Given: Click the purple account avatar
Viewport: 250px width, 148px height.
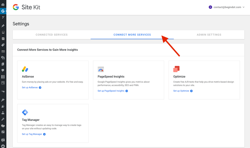Looking at the screenshot, I should click(210, 7).
